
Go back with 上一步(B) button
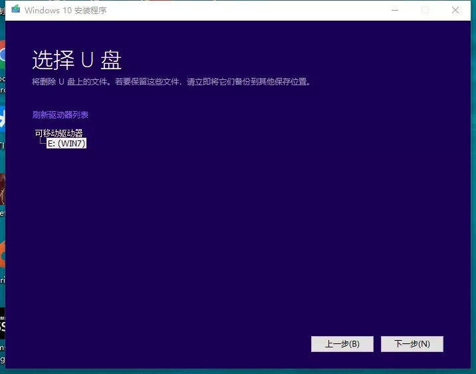pos(342,344)
